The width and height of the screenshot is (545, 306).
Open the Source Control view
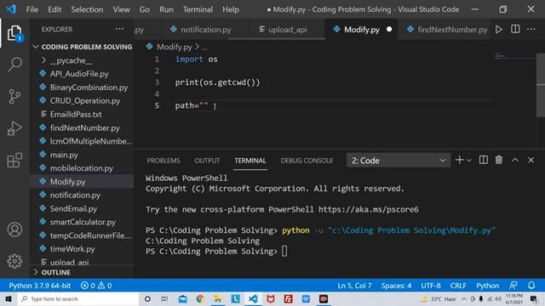pos(14,96)
